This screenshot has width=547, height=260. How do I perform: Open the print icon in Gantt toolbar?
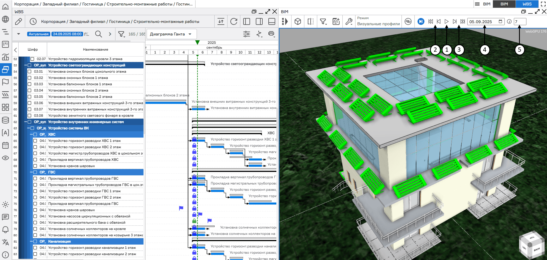click(271, 34)
